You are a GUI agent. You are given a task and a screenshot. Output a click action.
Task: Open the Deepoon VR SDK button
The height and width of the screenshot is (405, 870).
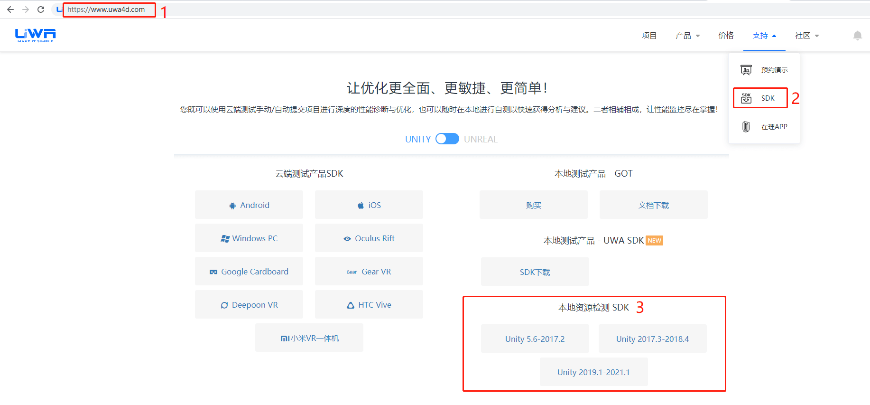pyautogui.click(x=249, y=304)
